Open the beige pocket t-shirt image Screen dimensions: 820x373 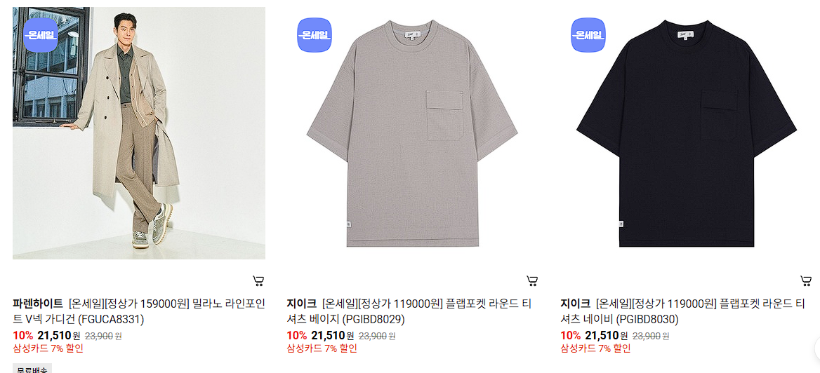click(x=413, y=133)
